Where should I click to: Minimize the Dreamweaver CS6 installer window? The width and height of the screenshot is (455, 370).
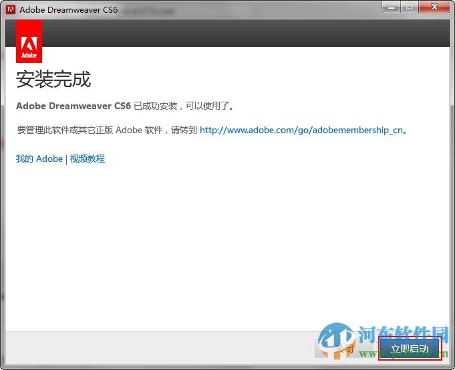pos(391,7)
